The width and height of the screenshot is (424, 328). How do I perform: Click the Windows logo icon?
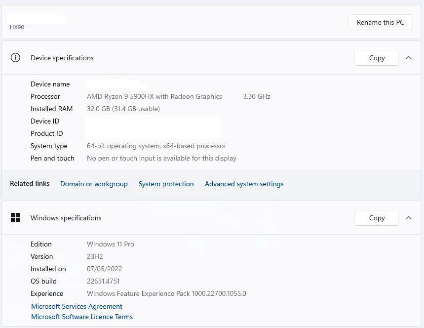[x=16, y=218]
